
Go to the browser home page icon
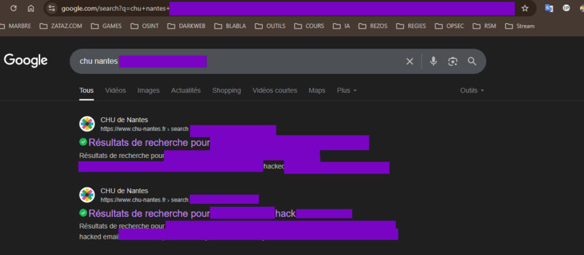(x=31, y=8)
